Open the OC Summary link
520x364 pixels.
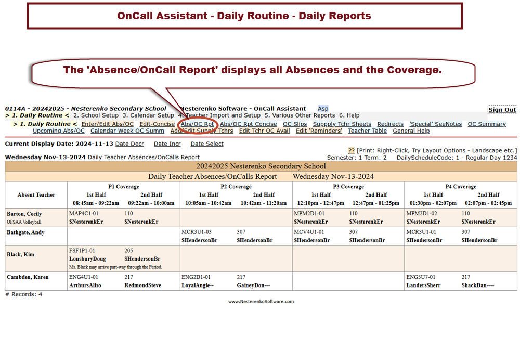click(x=487, y=124)
